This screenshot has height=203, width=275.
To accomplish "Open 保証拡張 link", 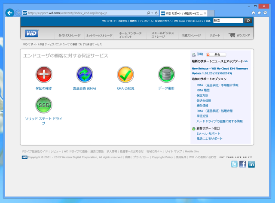I will click(x=202, y=116).
